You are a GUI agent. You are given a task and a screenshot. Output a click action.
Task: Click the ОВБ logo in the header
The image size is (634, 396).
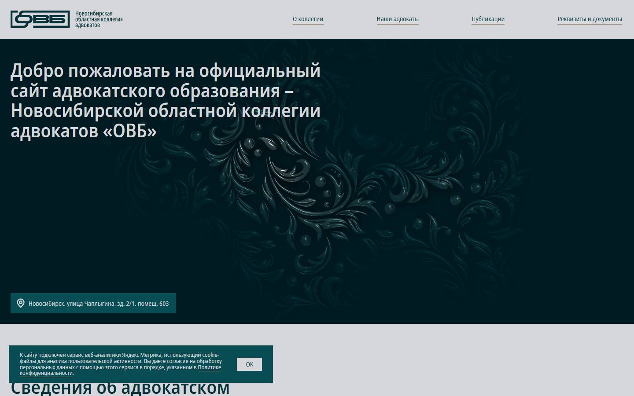coord(40,19)
